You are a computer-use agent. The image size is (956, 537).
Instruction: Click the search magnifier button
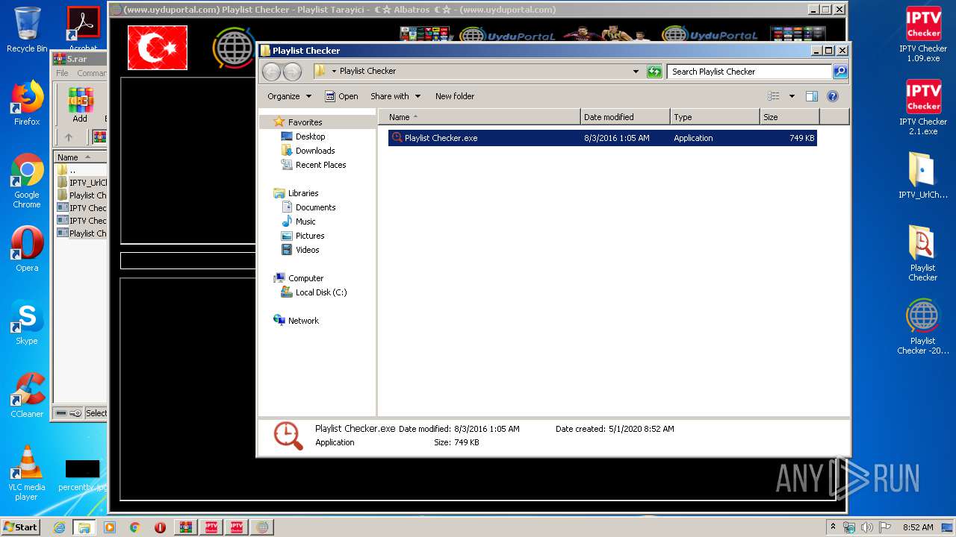coord(840,72)
